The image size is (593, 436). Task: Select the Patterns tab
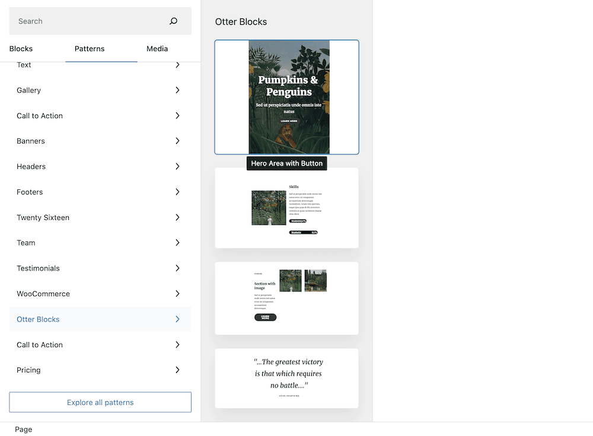click(x=89, y=49)
